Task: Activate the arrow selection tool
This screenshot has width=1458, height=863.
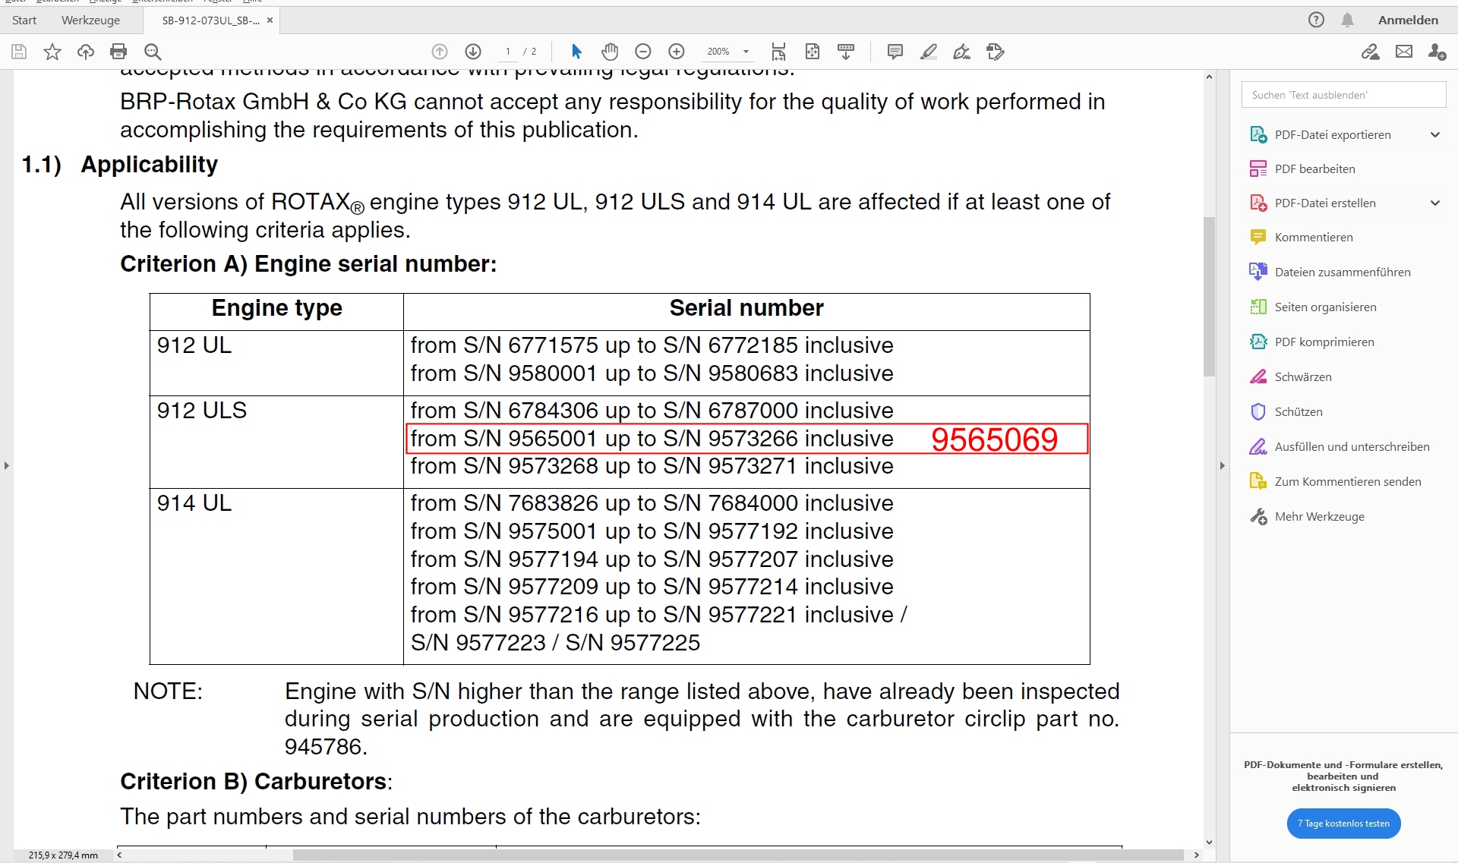Action: 576,52
